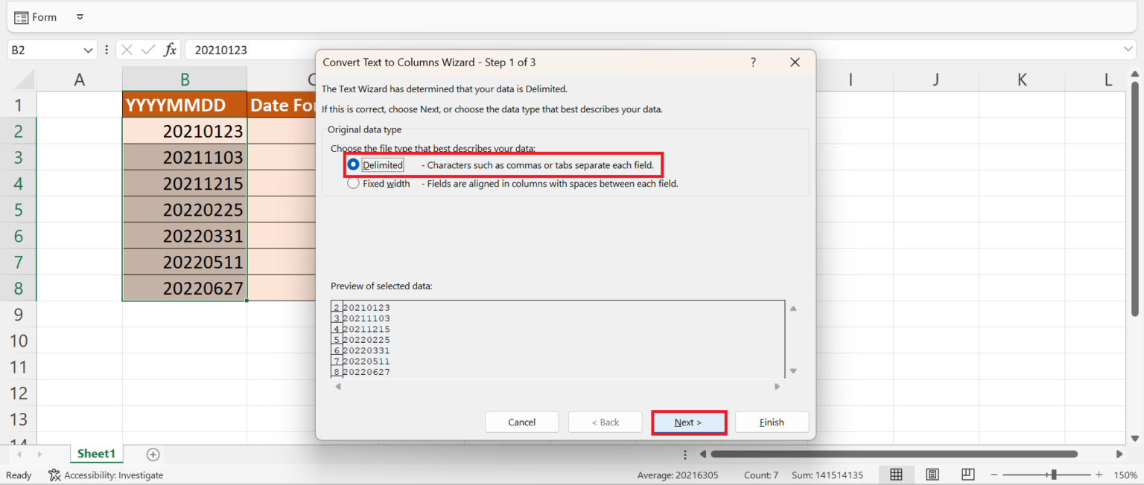Switch to Normal view icon
This screenshot has height=485, width=1144.
pos(897,475)
